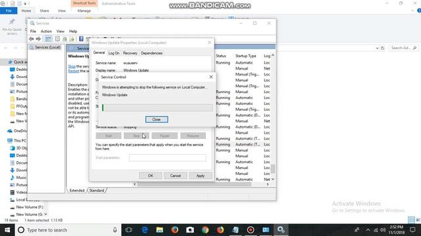Click Start parameters input field
The height and width of the screenshot is (236, 421).
click(168, 158)
